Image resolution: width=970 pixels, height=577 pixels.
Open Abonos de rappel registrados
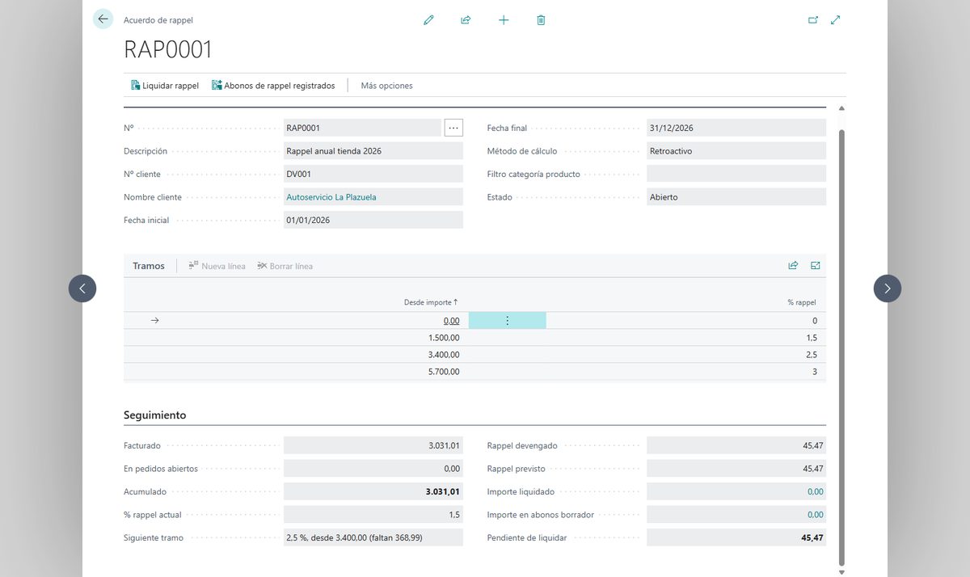[273, 86]
